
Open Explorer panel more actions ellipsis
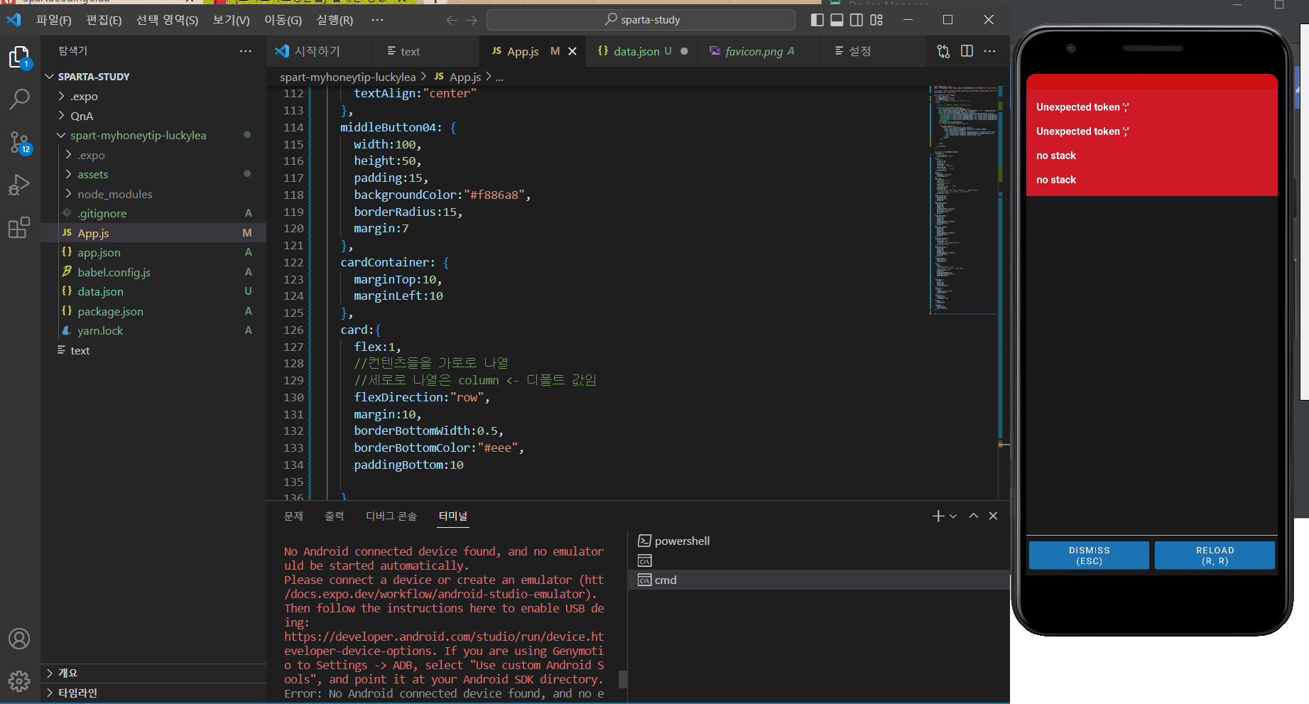click(246, 51)
